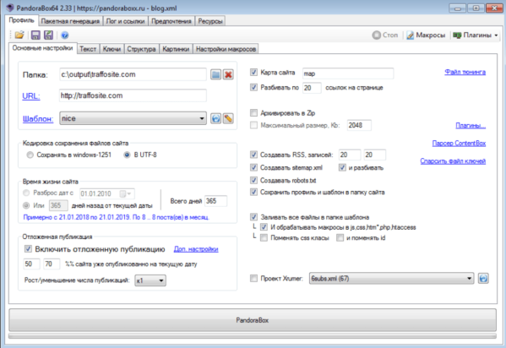Edit the template with the pencil icon
The height and width of the screenshot is (348, 506).
(x=228, y=118)
